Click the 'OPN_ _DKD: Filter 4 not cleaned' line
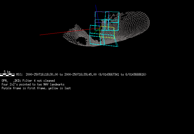Image resolution: width=194 pixels, height=134 pixels. click(x=28, y=81)
